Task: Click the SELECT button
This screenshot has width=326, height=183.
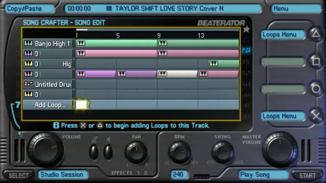Action: [x=19, y=175]
